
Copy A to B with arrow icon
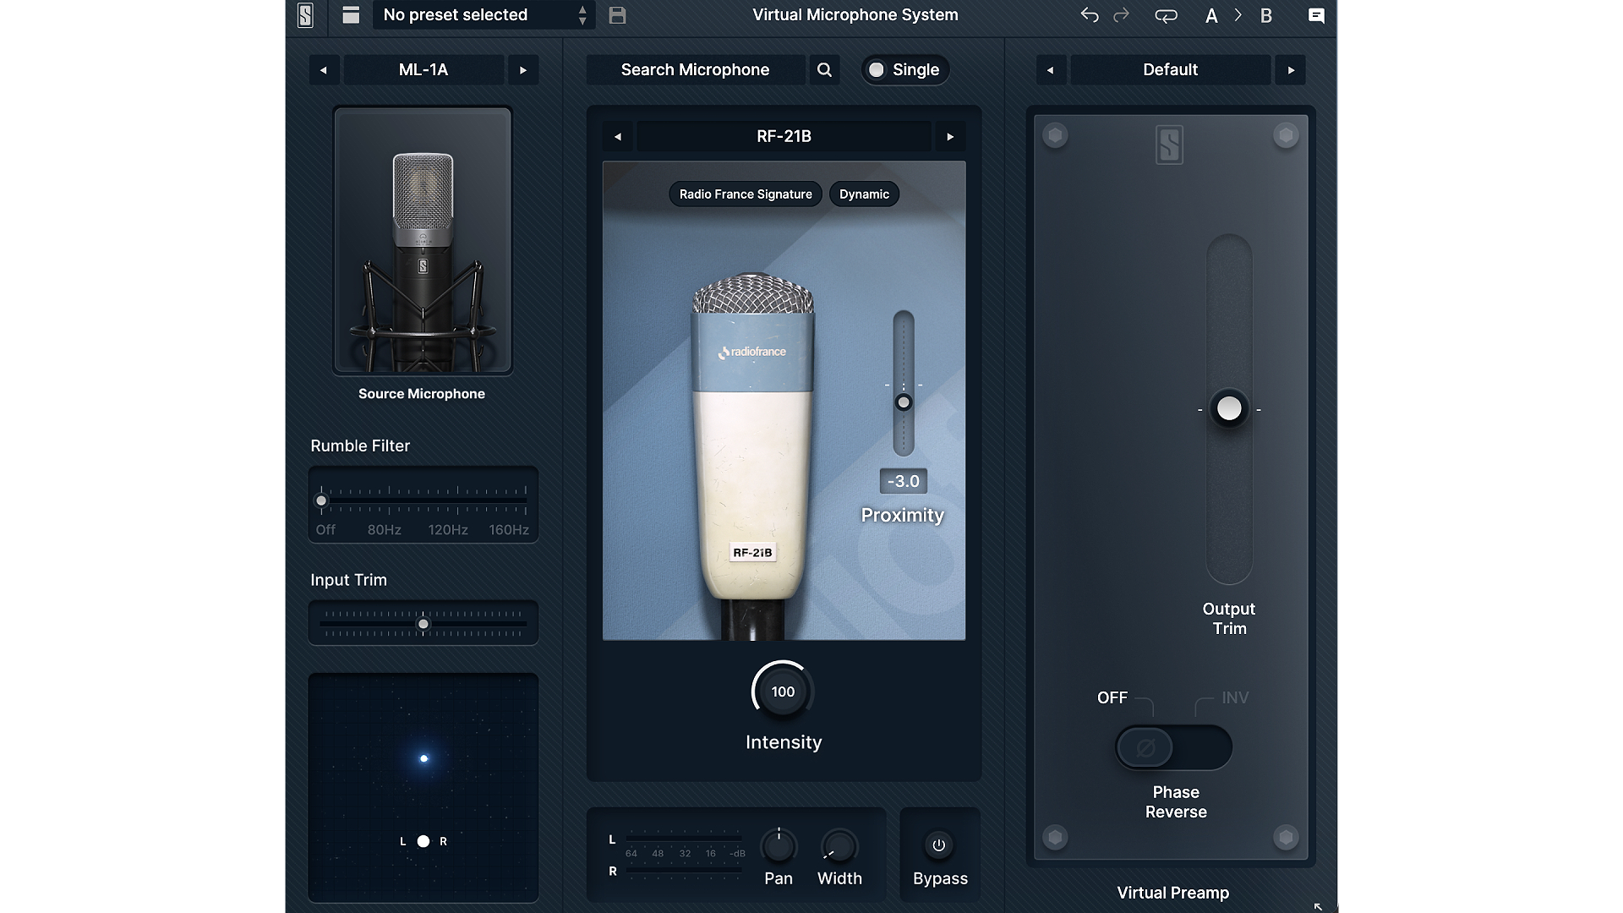(x=1238, y=15)
